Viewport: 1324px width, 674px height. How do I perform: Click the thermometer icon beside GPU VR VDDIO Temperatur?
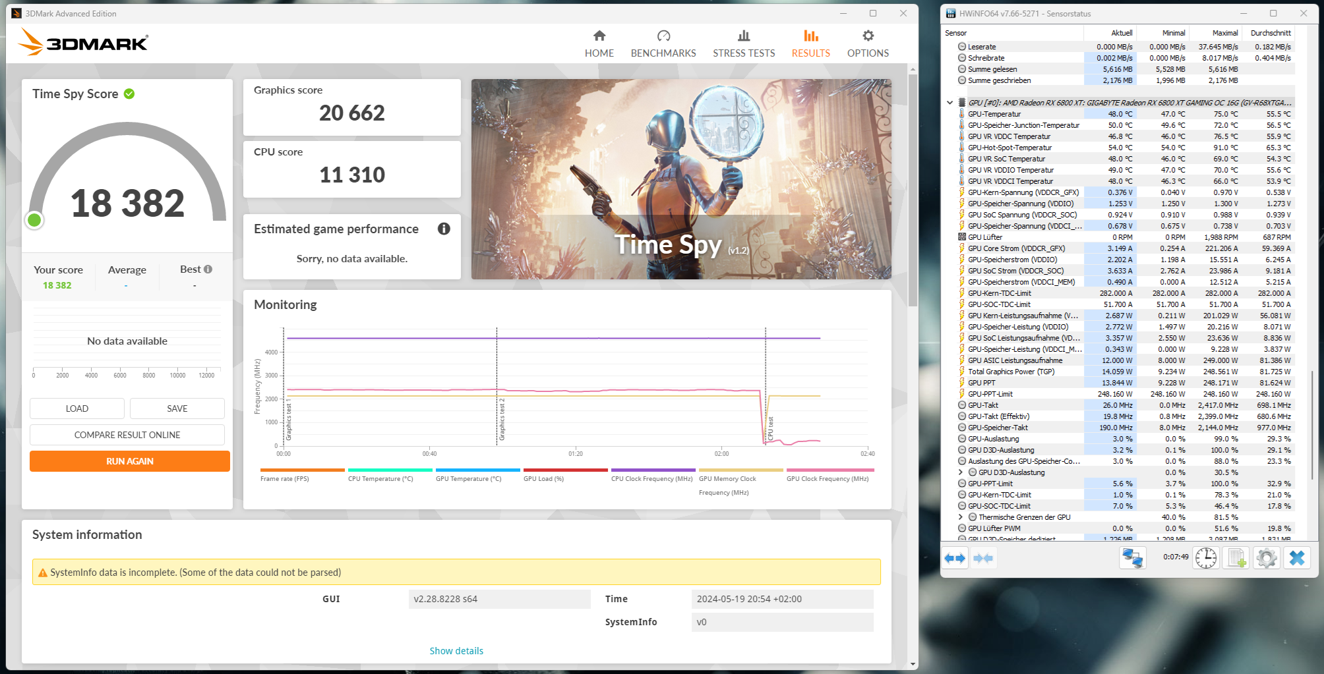point(962,170)
